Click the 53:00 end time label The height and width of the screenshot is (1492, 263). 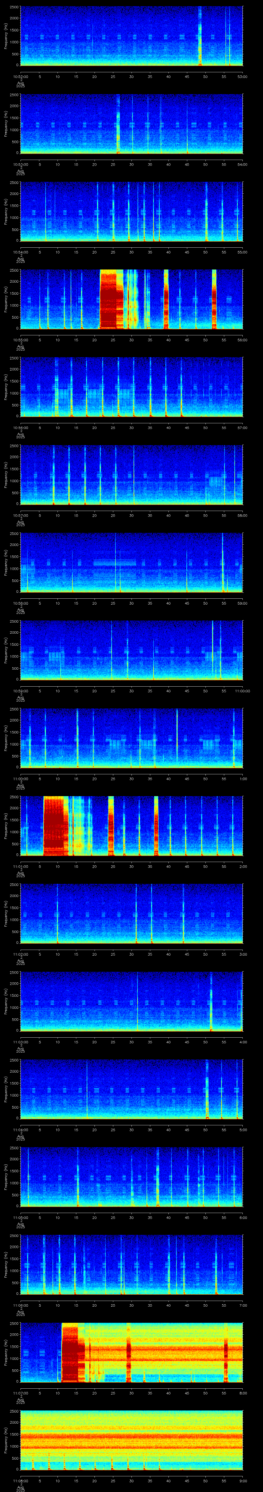[243, 76]
